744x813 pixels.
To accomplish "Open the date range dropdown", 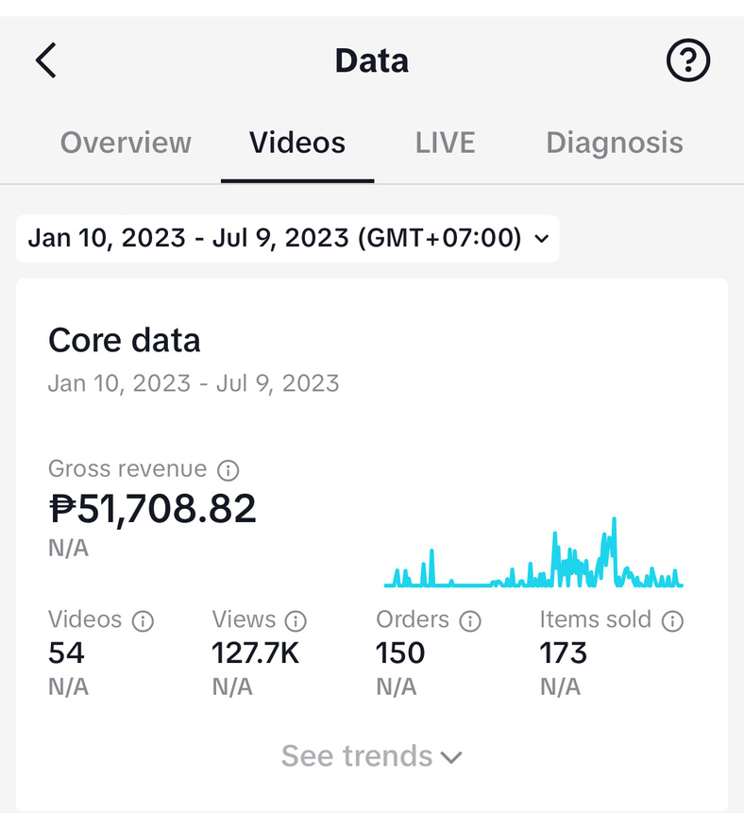I will click(288, 237).
